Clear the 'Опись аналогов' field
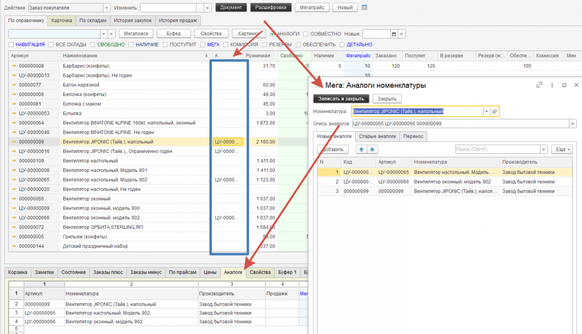The image size is (582, 334). click(572, 123)
